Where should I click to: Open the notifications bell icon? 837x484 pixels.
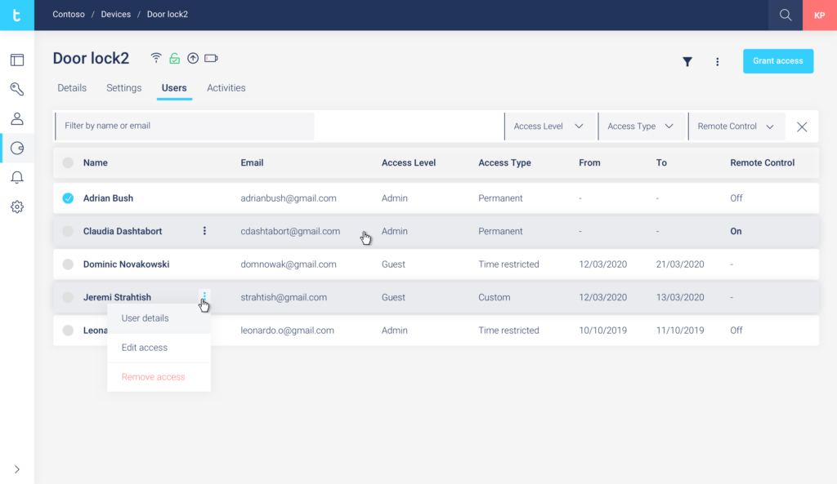(x=17, y=177)
